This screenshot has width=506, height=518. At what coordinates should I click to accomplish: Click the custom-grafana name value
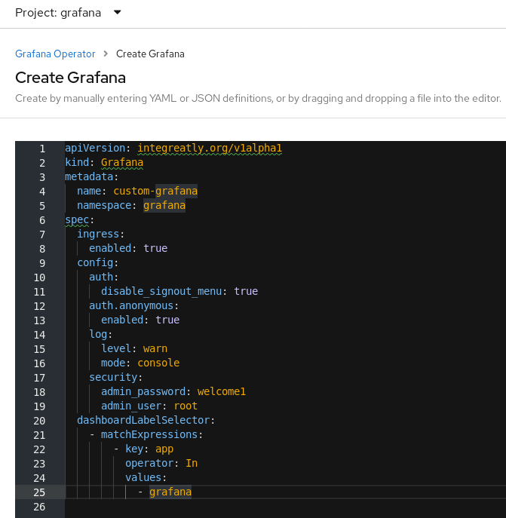tap(155, 192)
